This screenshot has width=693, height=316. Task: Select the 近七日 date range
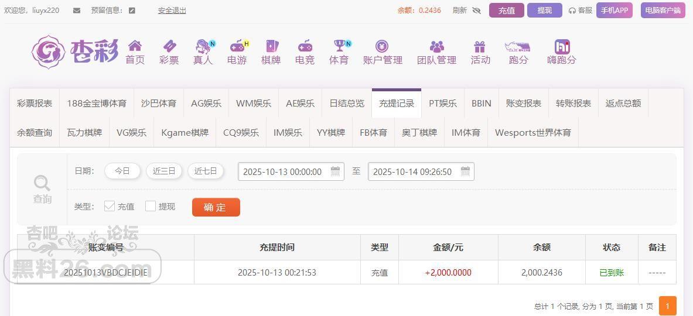(206, 171)
